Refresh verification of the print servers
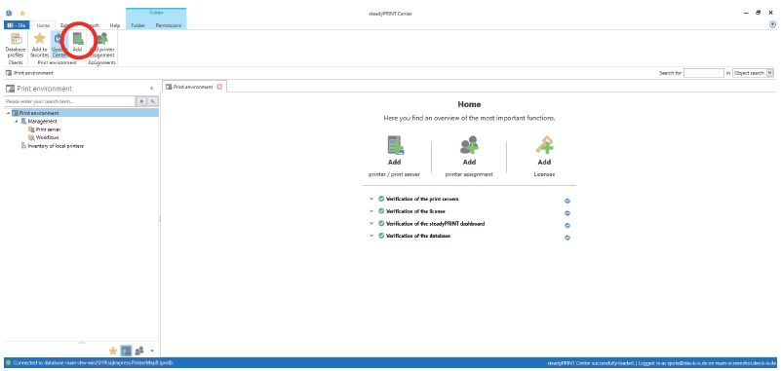Viewport: 781px width, 371px height. pyautogui.click(x=567, y=201)
